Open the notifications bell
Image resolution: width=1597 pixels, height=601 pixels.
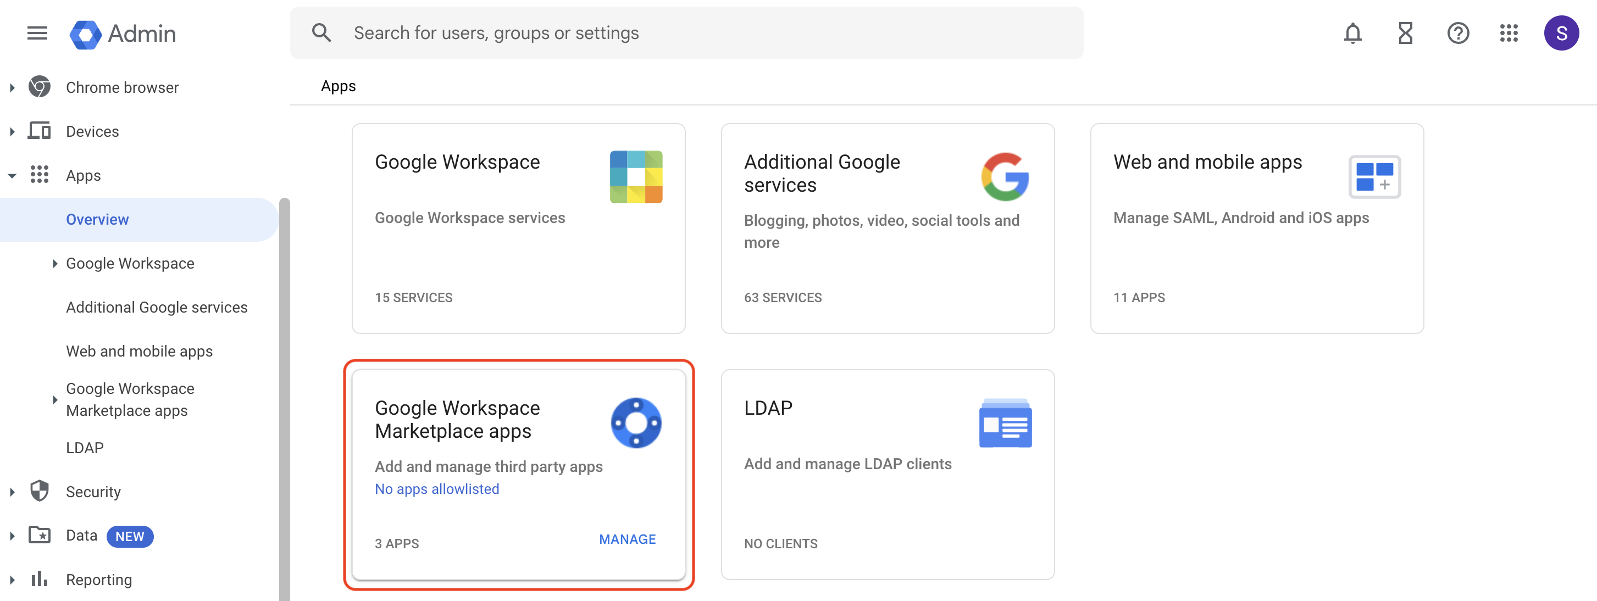click(x=1353, y=34)
